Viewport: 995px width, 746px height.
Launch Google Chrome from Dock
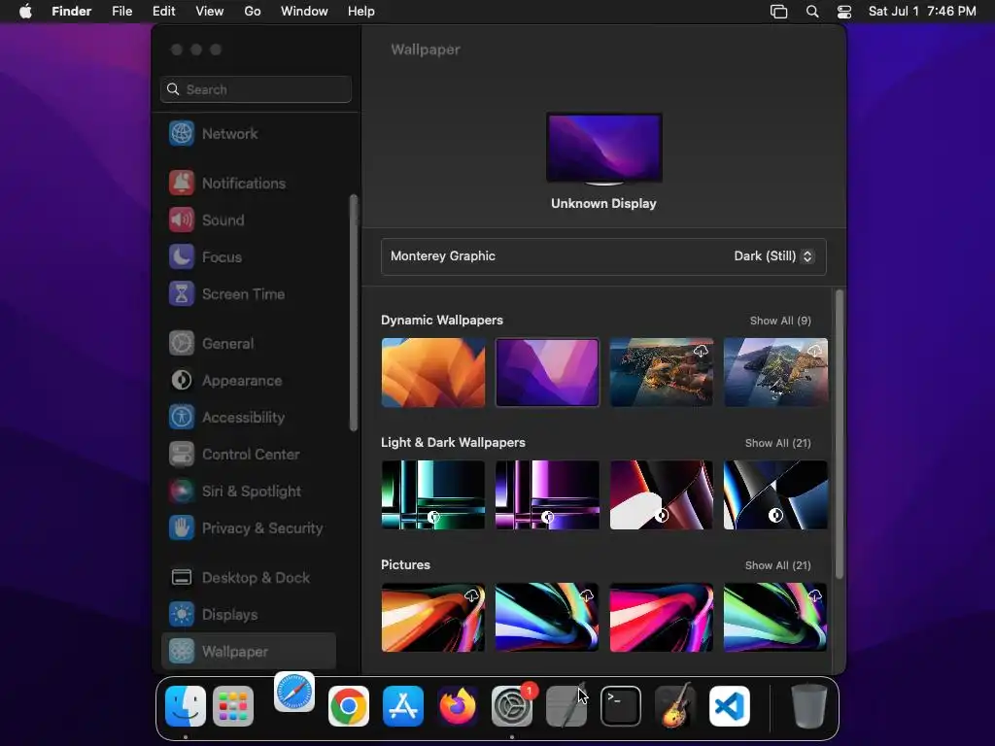(349, 706)
